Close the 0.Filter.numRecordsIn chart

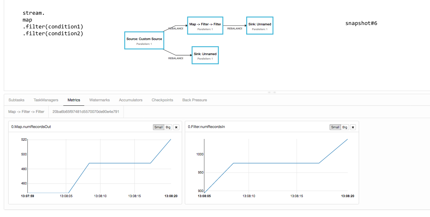click(353, 127)
